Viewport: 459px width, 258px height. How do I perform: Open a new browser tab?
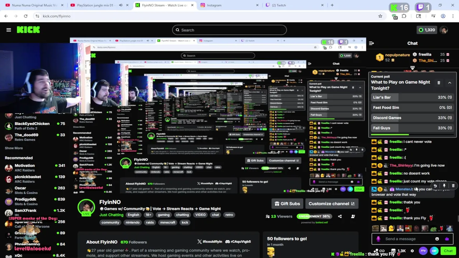[x=332, y=5]
